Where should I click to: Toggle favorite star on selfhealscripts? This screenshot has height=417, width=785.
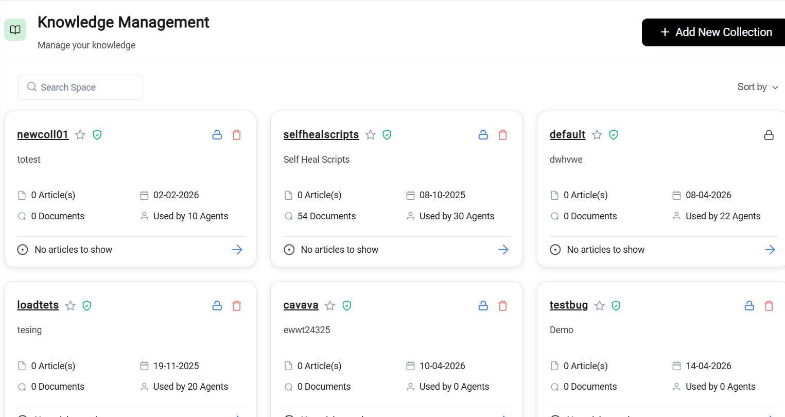pos(371,135)
